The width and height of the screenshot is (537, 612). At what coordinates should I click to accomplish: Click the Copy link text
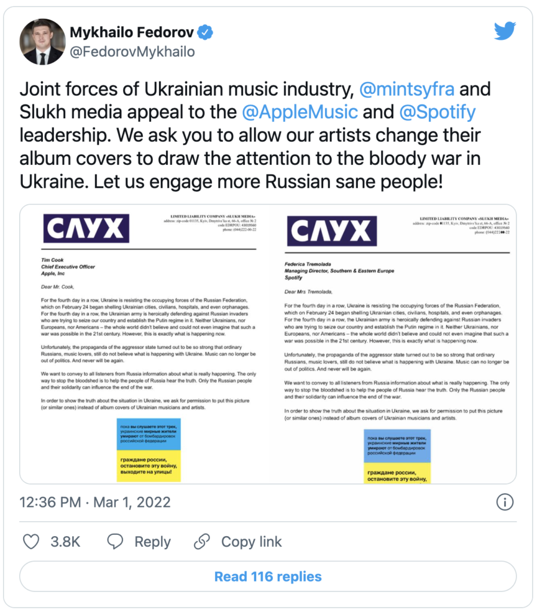(x=251, y=541)
